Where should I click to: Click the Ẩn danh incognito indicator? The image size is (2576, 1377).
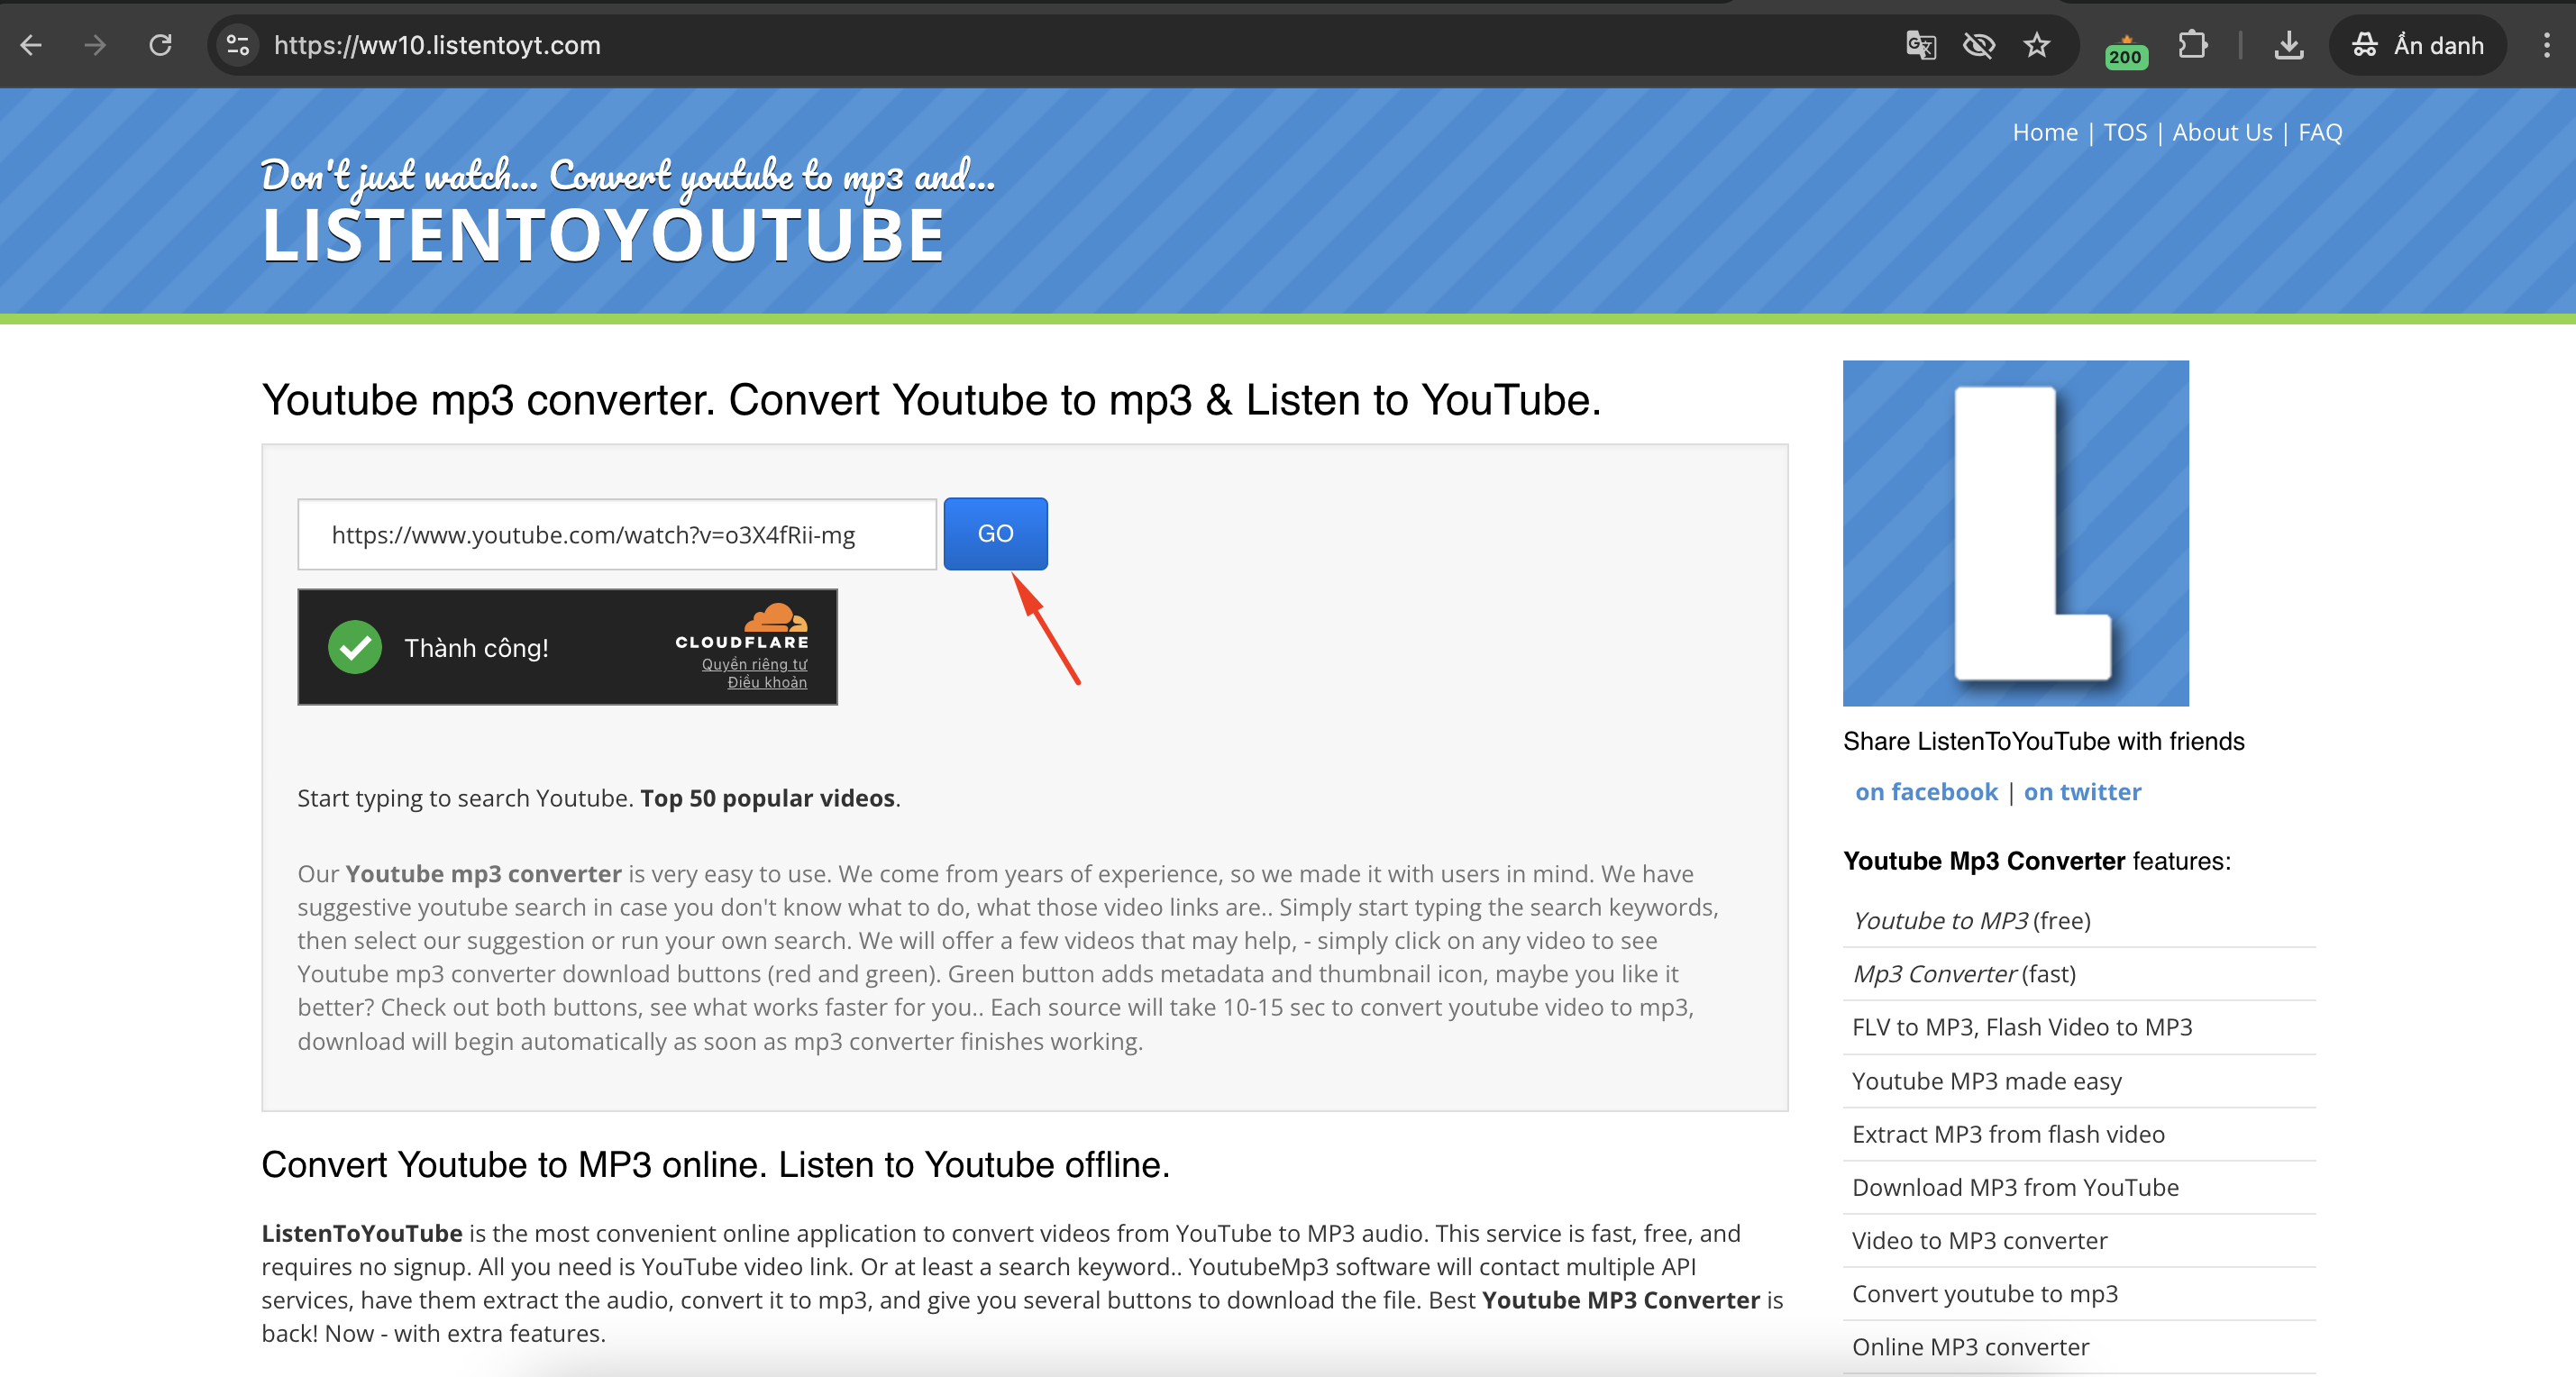click(x=2417, y=45)
